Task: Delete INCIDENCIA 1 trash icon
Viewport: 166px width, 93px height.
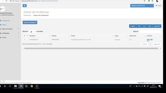Action: (152, 40)
